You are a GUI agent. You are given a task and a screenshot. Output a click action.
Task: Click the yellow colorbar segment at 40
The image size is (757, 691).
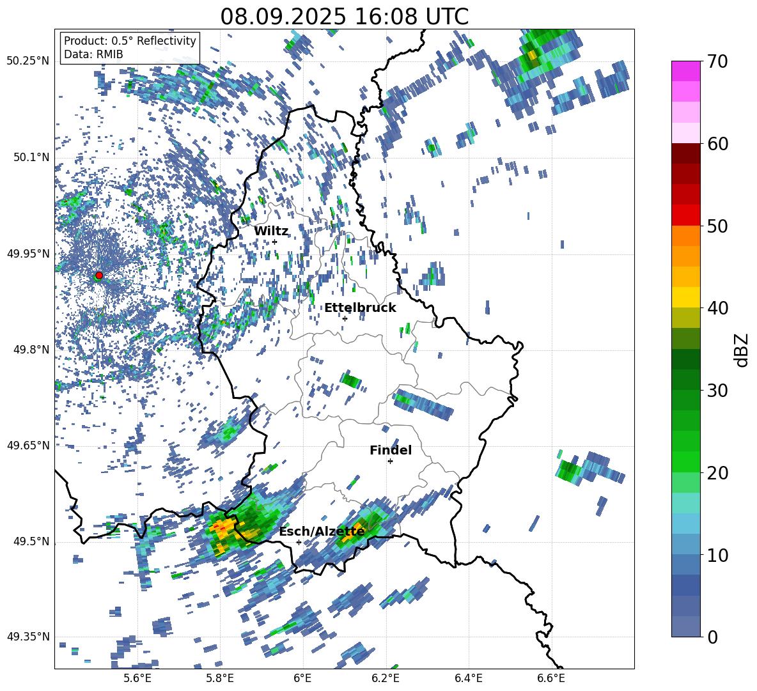click(685, 297)
